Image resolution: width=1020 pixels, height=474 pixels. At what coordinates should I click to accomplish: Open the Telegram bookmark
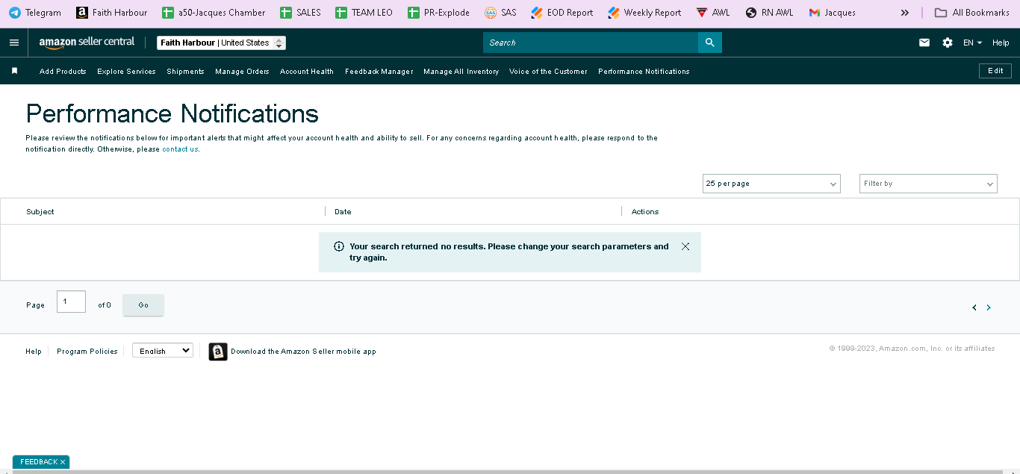click(x=35, y=13)
